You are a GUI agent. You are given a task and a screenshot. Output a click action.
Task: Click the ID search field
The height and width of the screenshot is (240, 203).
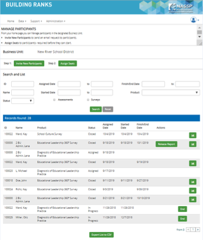pos(22,84)
